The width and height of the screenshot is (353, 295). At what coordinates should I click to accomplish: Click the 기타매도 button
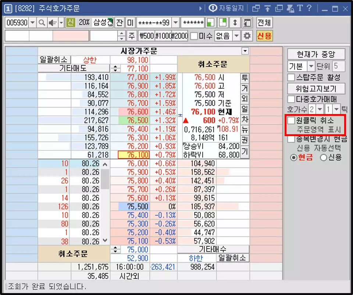[x=74, y=68]
